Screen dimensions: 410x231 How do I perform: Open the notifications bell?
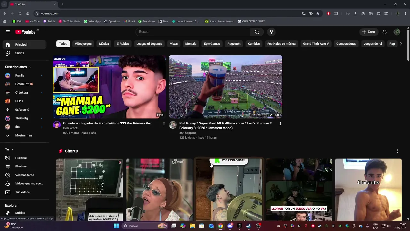tap(385, 32)
